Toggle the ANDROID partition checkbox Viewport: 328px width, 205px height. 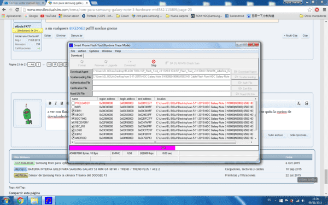(x=73, y=138)
